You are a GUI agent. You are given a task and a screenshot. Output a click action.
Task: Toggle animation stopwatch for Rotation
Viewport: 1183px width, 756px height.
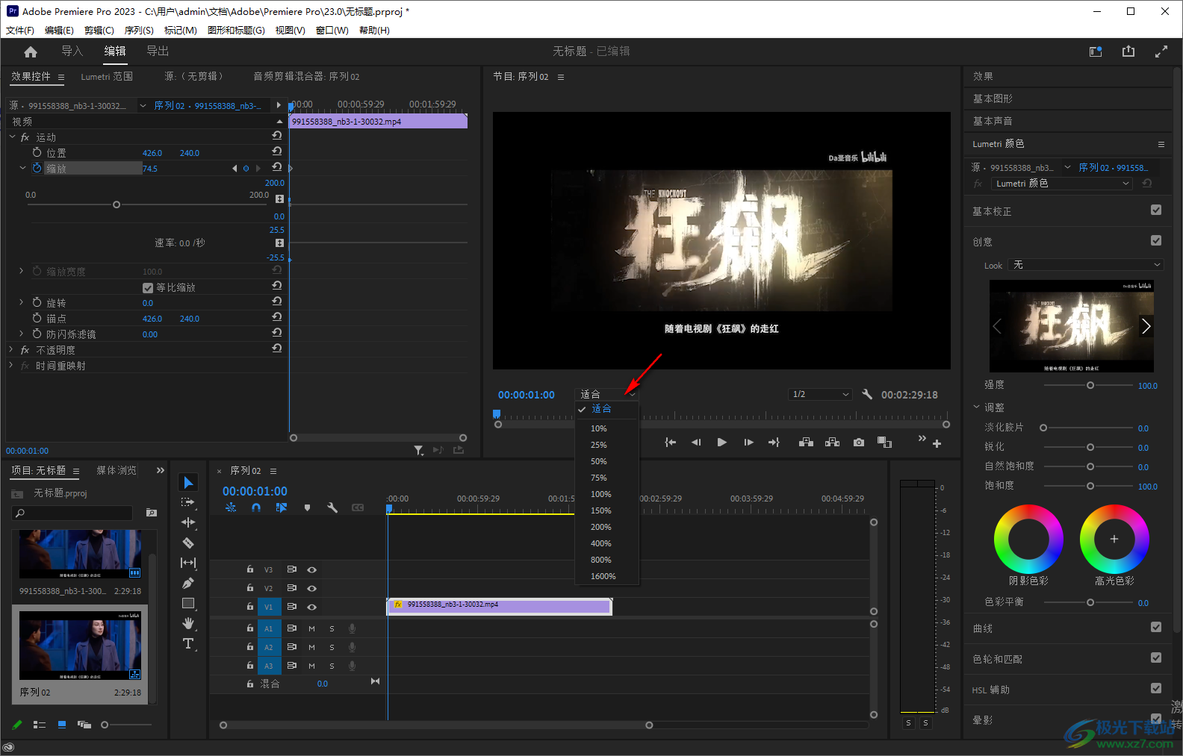(x=37, y=302)
